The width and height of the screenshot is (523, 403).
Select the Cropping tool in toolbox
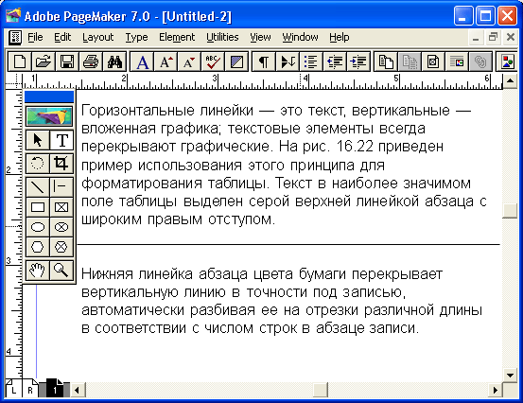pos(61,164)
